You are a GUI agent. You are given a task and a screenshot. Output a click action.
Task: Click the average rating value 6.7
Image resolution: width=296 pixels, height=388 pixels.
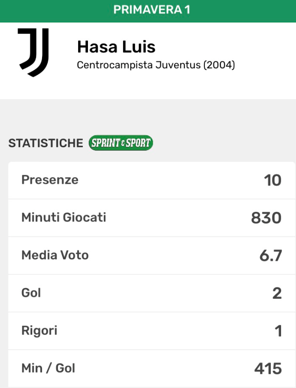(x=270, y=256)
